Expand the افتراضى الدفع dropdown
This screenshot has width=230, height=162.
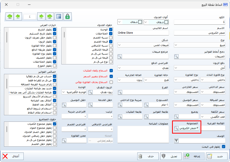[x=143, y=68]
